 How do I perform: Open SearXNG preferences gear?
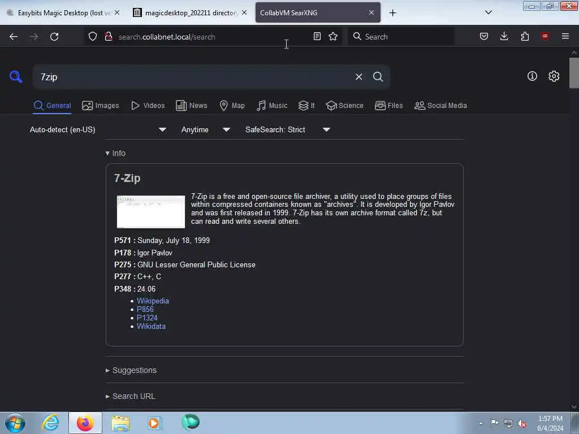click(x=554, y=76)
